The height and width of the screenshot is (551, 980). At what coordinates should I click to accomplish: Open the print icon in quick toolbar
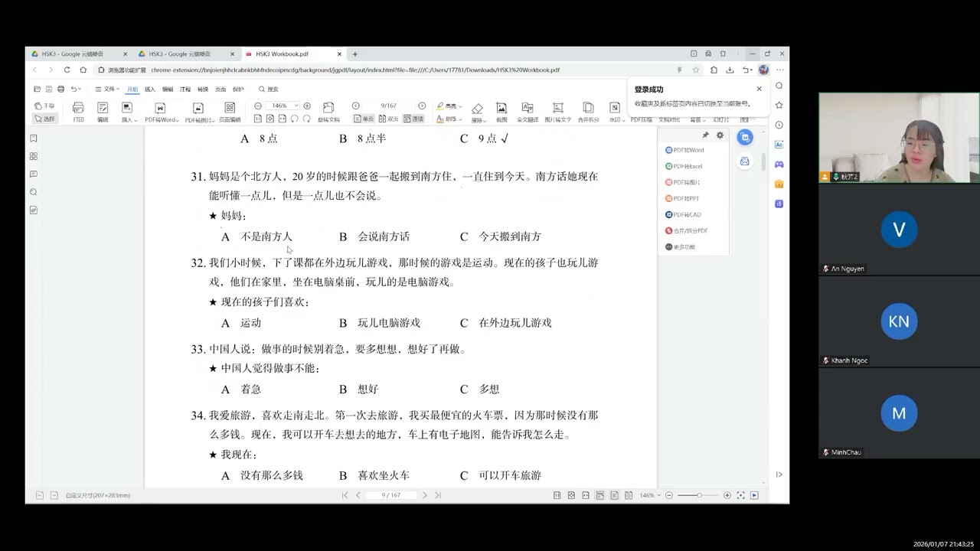pyautogui.click(x=60, y=90)
